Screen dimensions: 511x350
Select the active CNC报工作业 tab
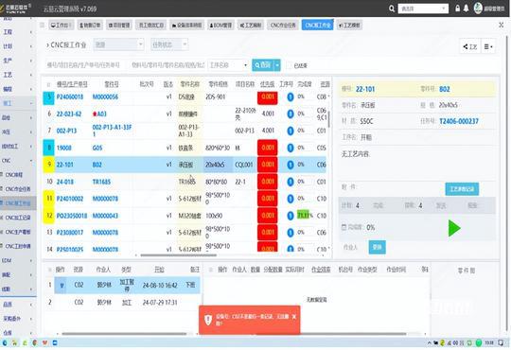coord(317,26)
